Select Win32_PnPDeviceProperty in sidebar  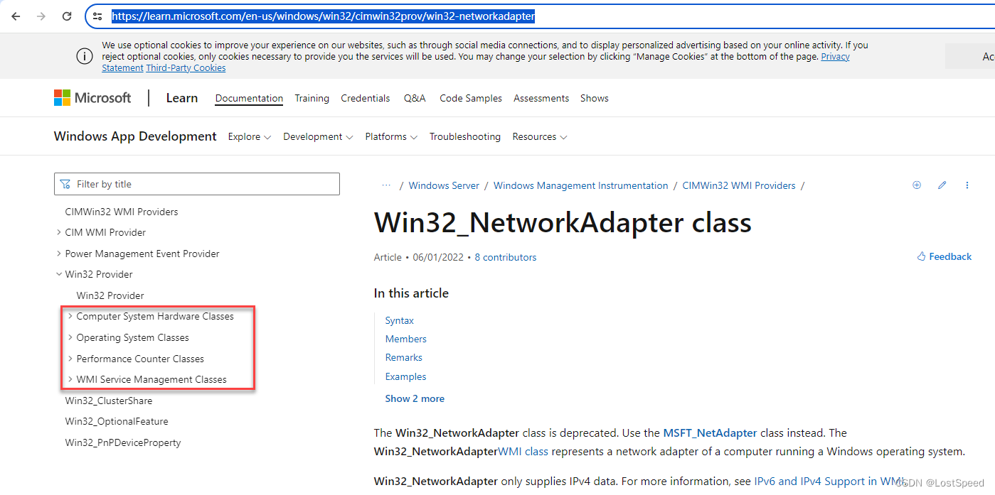[x=123, y=442]
